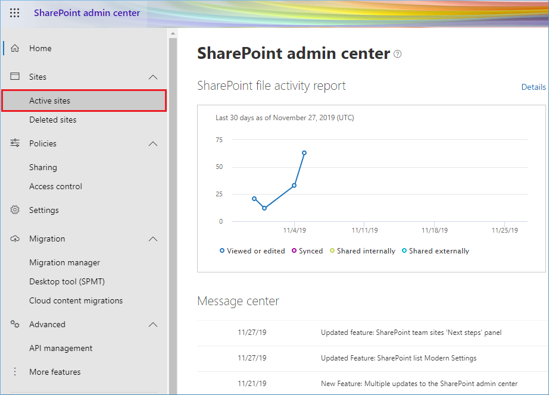Open Desktop tool (SPMT)
Viewport: 549px width, 395px height.
click(x=67, y=281)
